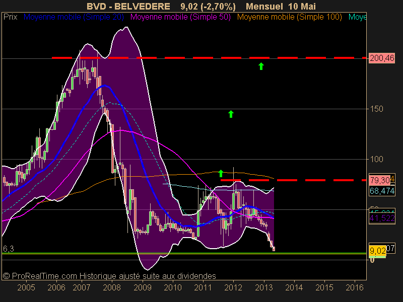
Task: Click the 68,474 moving average value label
Action: click(382, 191)
